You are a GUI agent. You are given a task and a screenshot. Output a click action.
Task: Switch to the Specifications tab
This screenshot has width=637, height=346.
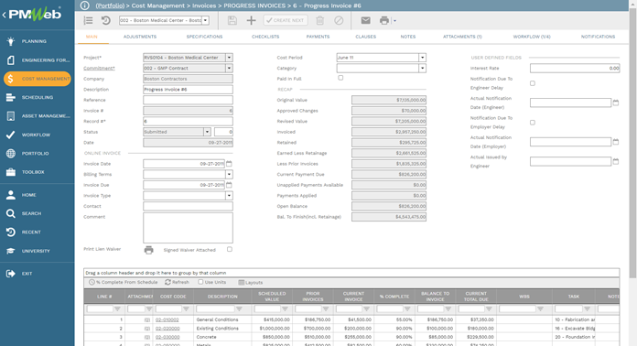point(204,37)
